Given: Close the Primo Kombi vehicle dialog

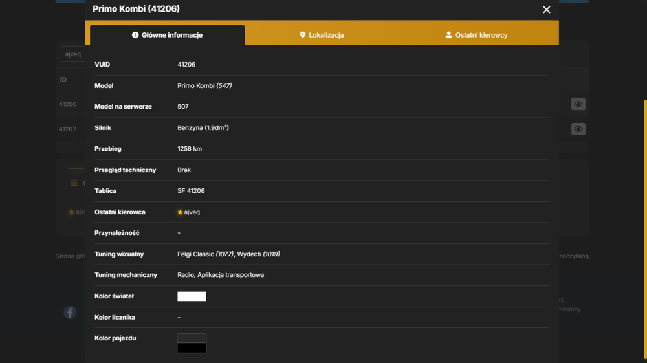Looking at the screenshot, I should click(x=546, y=10).
